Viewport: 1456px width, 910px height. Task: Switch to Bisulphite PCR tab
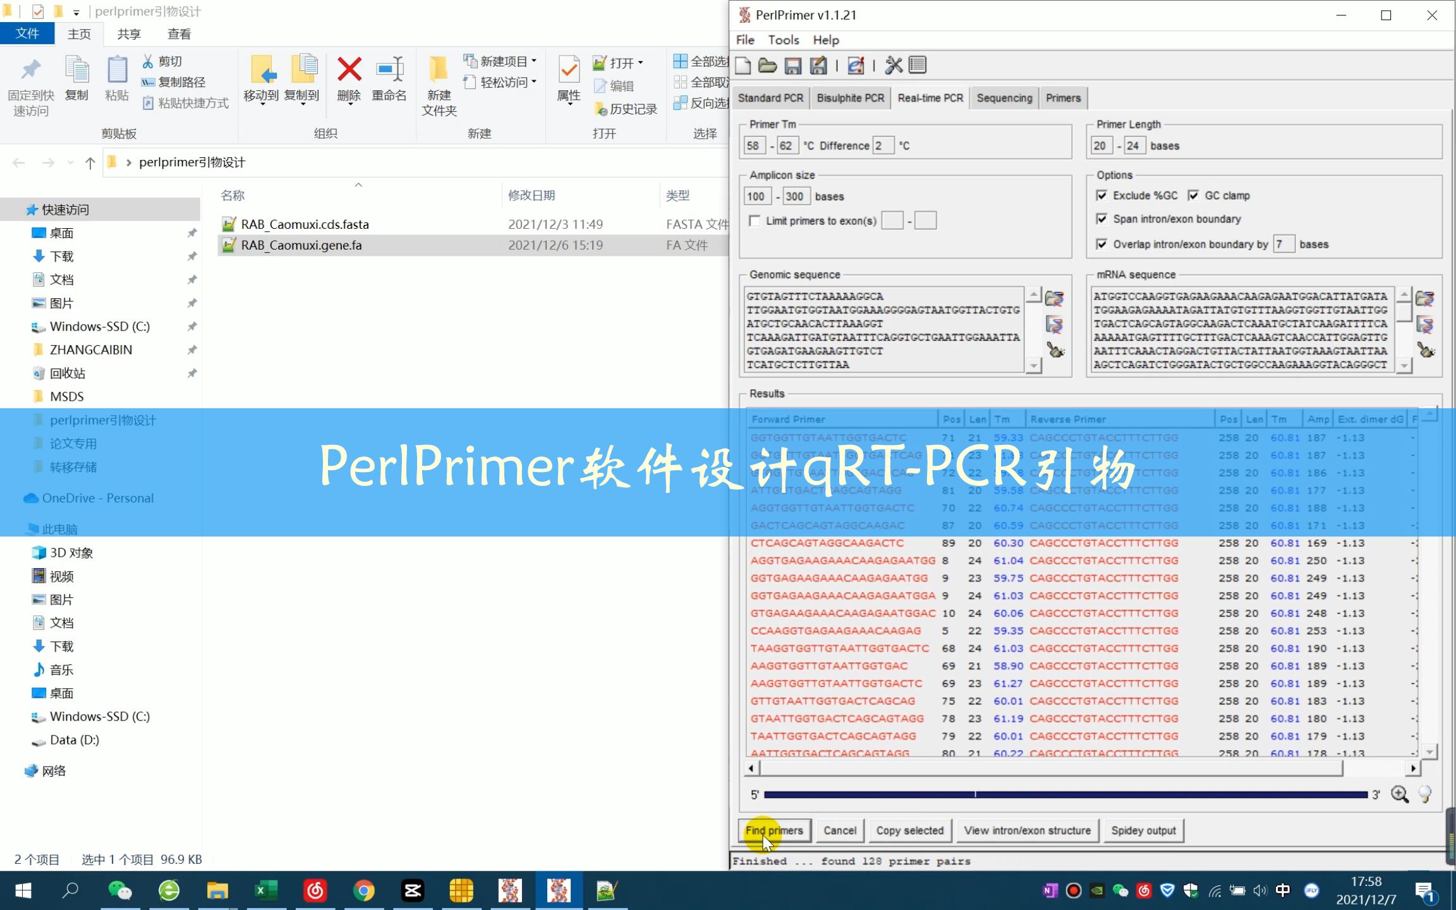click(850, 98)
